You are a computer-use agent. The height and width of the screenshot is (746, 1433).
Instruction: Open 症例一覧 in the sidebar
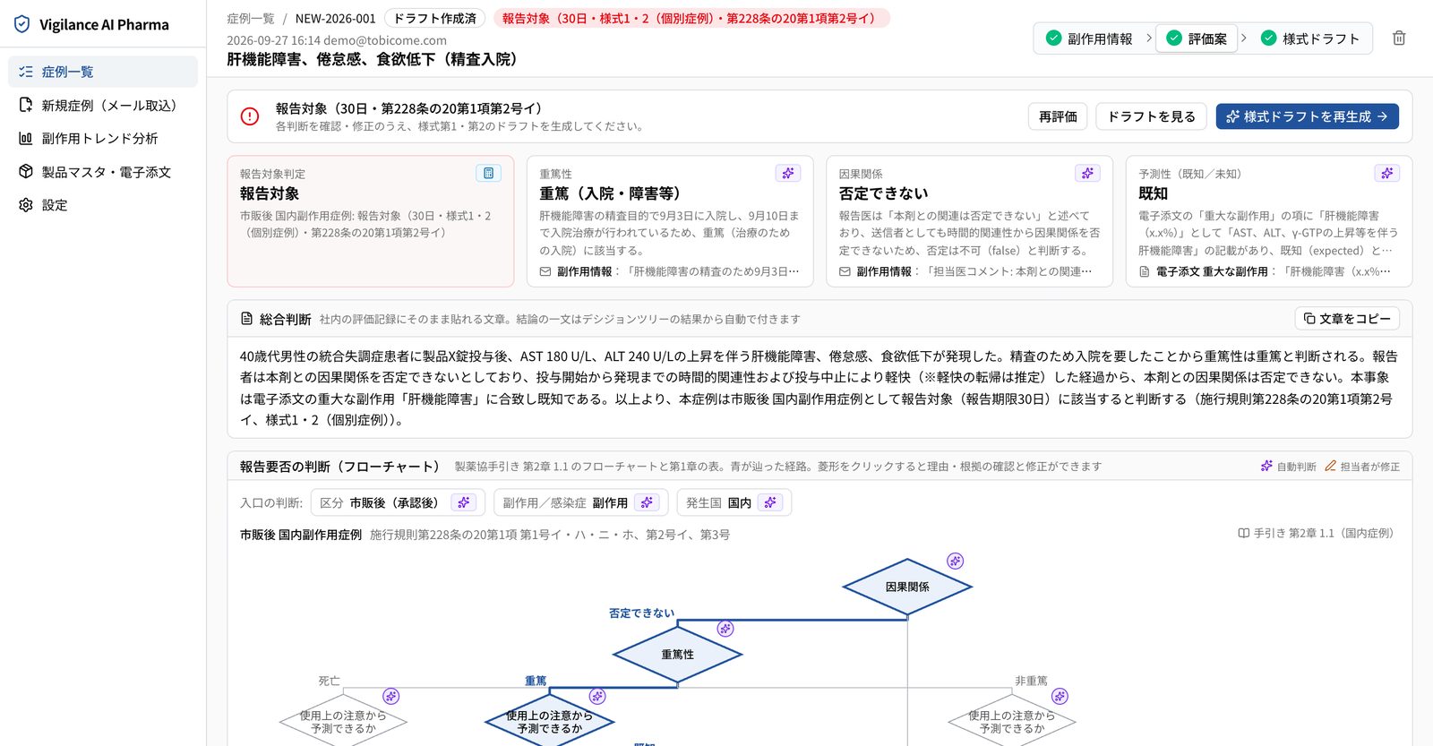pos(103,72)
